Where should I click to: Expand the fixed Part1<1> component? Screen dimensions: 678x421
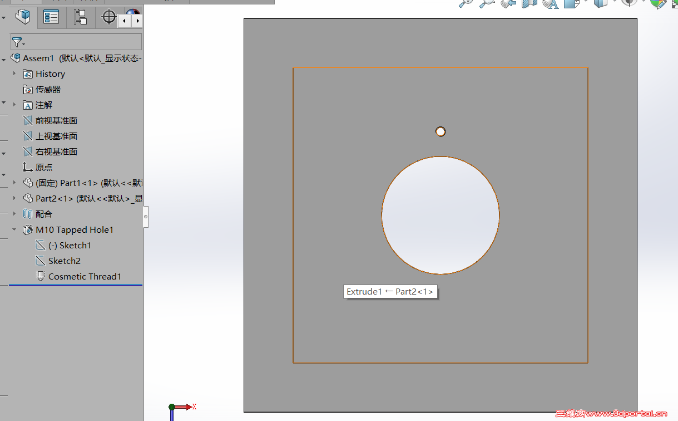[x=14, y=183]
